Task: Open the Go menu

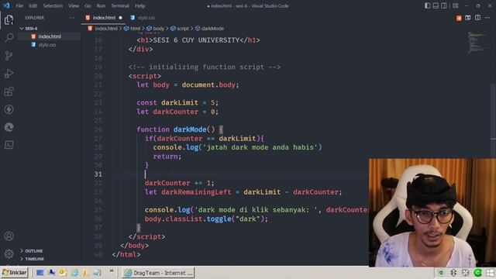Action: (88, 5)
